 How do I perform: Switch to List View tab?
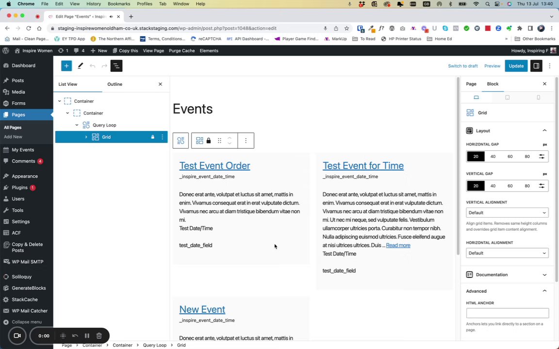pos(68,84)
